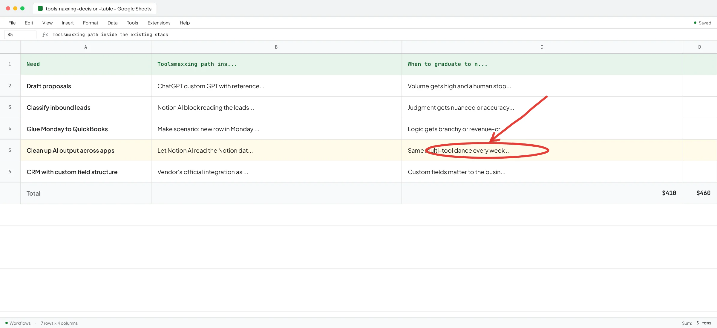The width and height of the screenshot is (717, 328).
Task: Minimize the window with yellow button
Action: (x=15, y=8)
